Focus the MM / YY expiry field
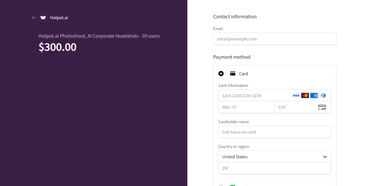The width and height of the screenshot is (370, 186). coord(246,107)
